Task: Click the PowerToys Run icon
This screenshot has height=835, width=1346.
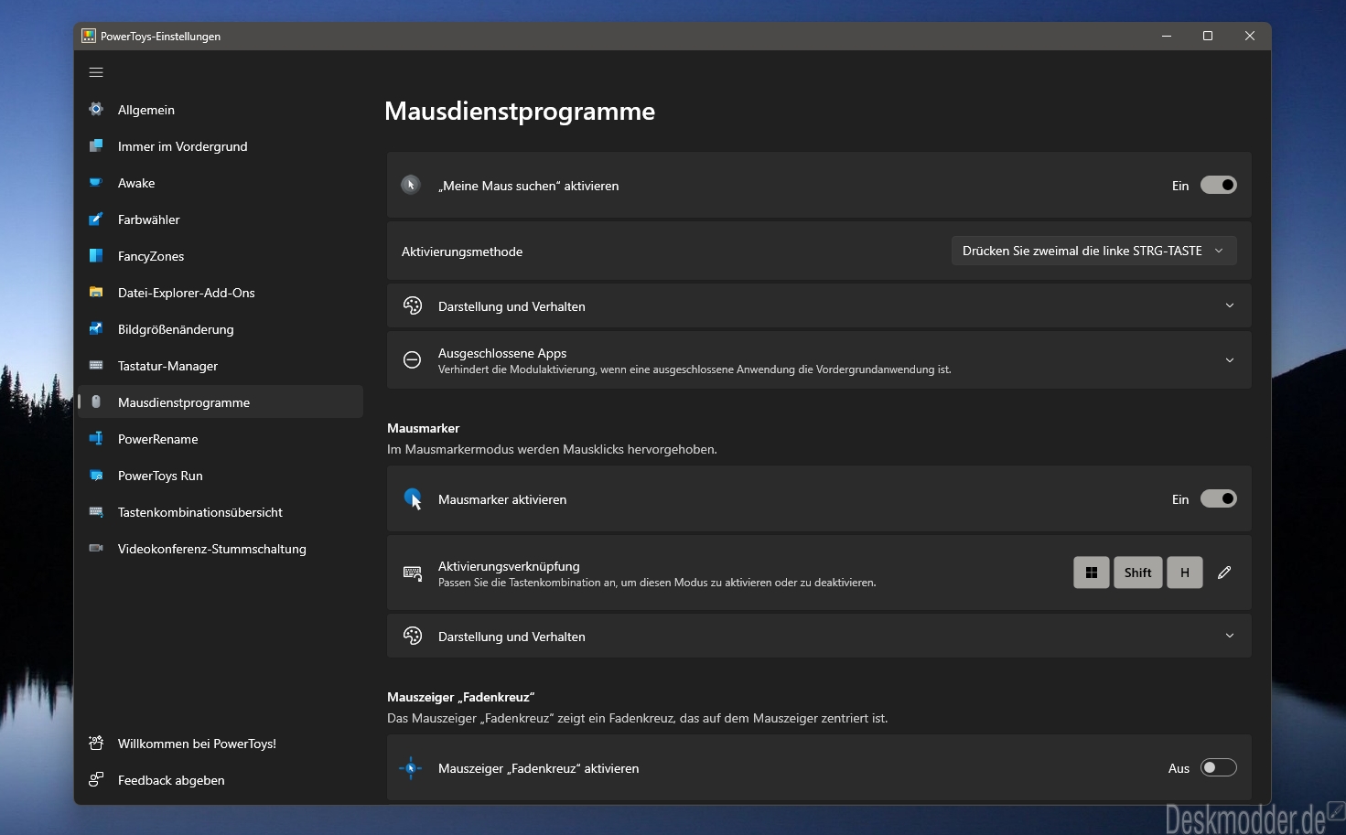Action: (x=96, y=476)
